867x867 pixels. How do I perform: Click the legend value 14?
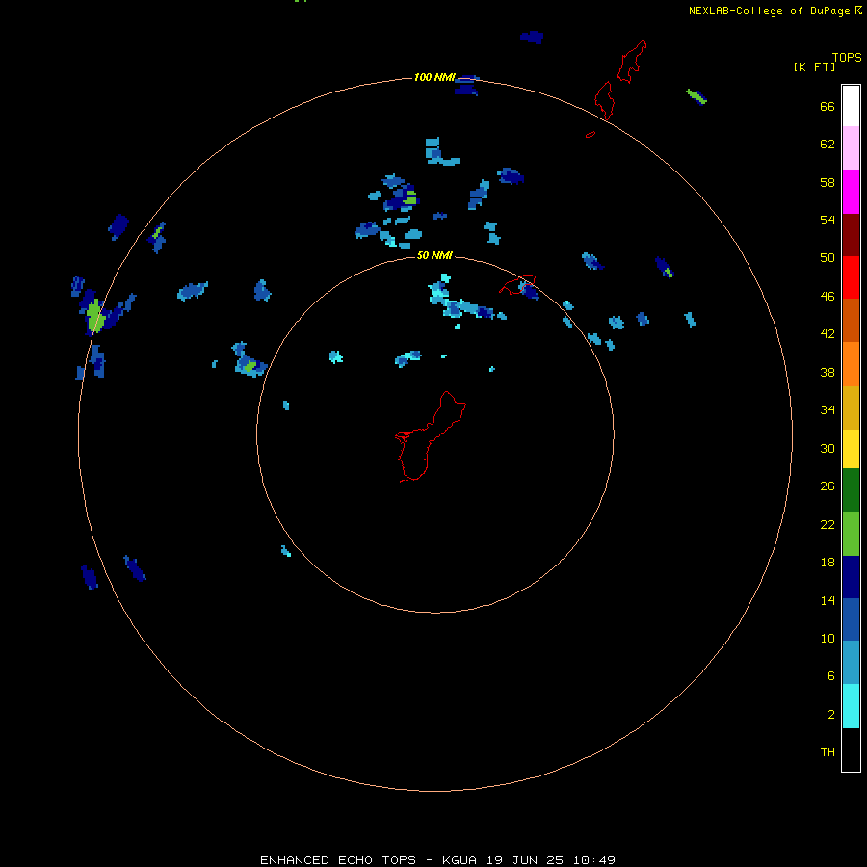[x=828, y=600]
